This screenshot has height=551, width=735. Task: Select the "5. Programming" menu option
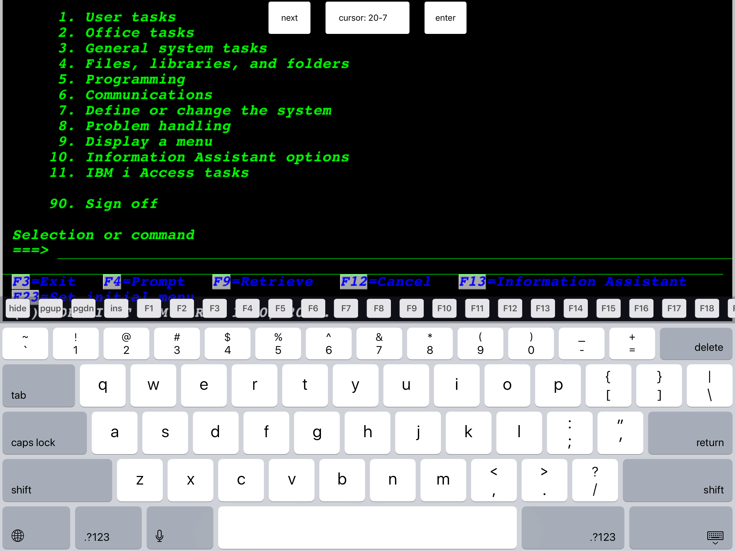[x=122, y=79]
